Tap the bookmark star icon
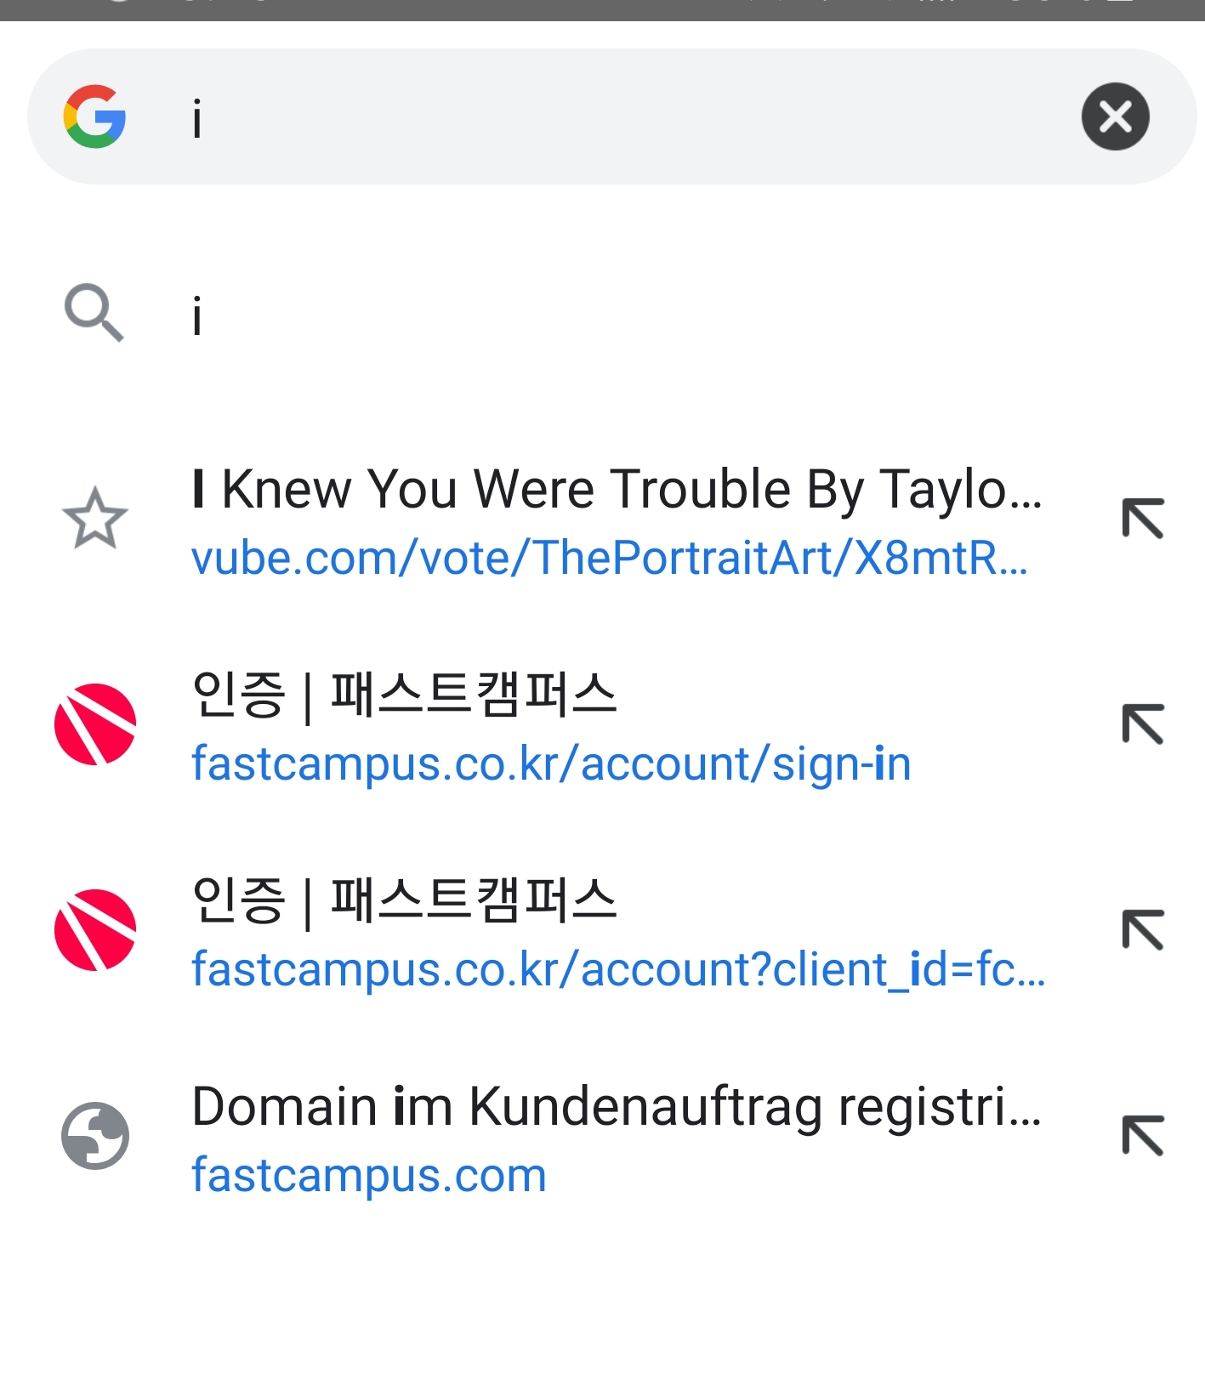The image size is (1205, 1385). (x=94, y=518)
